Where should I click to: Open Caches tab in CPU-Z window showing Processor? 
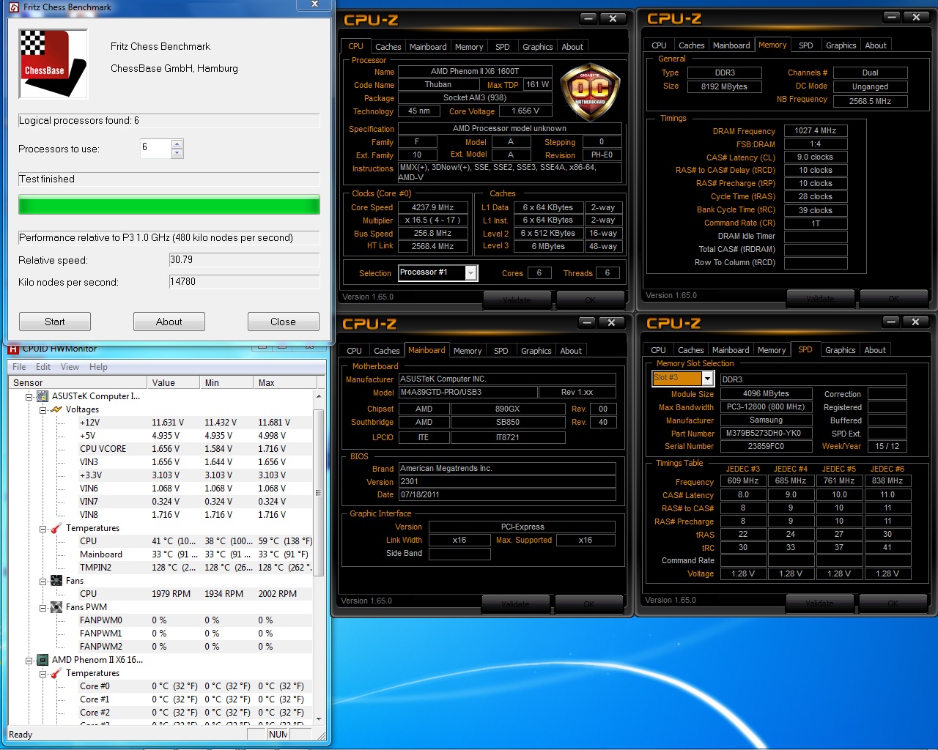(388, 47)
